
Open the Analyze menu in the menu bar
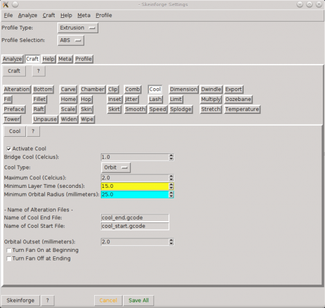[x=28, y=15]
